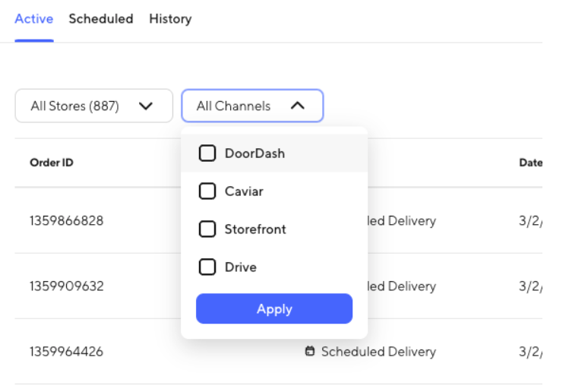Expand the All Stores (887) dropdown
Screen dimensions: 588x389
click(93, 106)
